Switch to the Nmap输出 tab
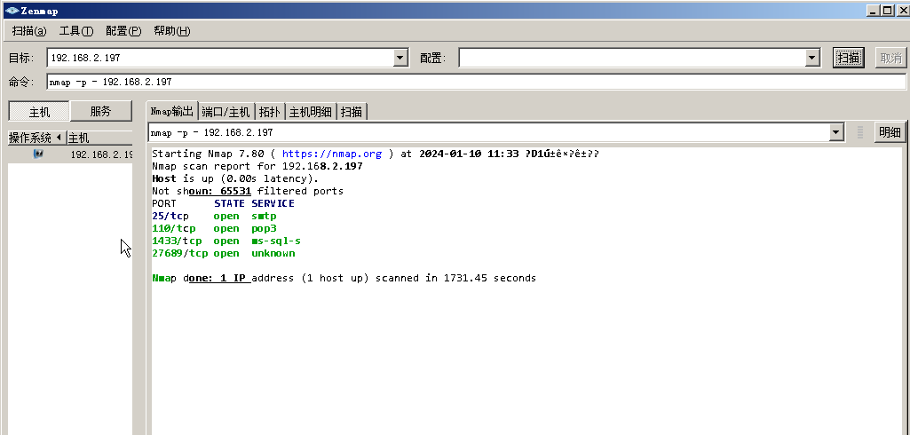 point(171,111)
